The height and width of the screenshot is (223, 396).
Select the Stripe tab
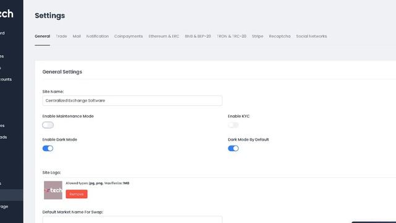[257, 37]
